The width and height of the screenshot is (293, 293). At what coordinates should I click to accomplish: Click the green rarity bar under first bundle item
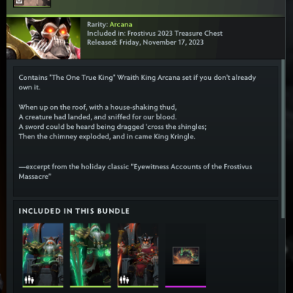point(43,286)
